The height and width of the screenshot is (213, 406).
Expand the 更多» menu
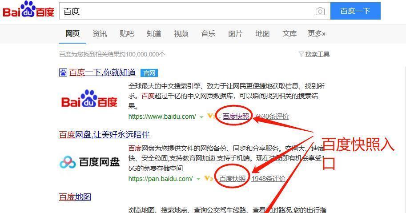317,34
